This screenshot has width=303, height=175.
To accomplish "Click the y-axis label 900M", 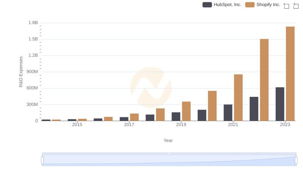I will tap(32, 72).
